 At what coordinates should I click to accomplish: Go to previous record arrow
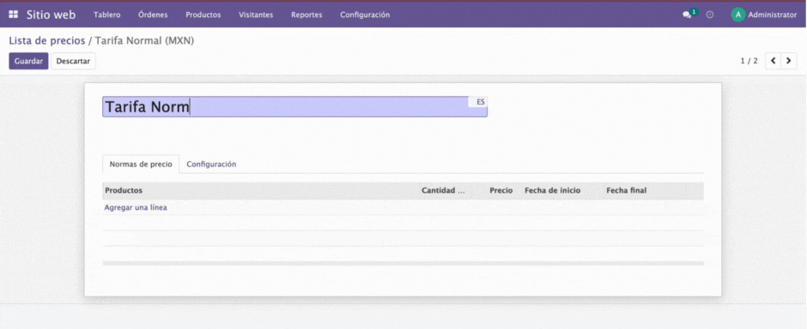(773, 61)
